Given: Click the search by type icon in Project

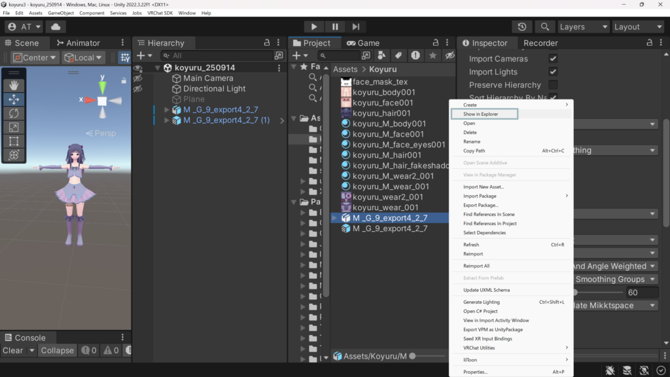Looking at the screenshot, I should 381,56.
